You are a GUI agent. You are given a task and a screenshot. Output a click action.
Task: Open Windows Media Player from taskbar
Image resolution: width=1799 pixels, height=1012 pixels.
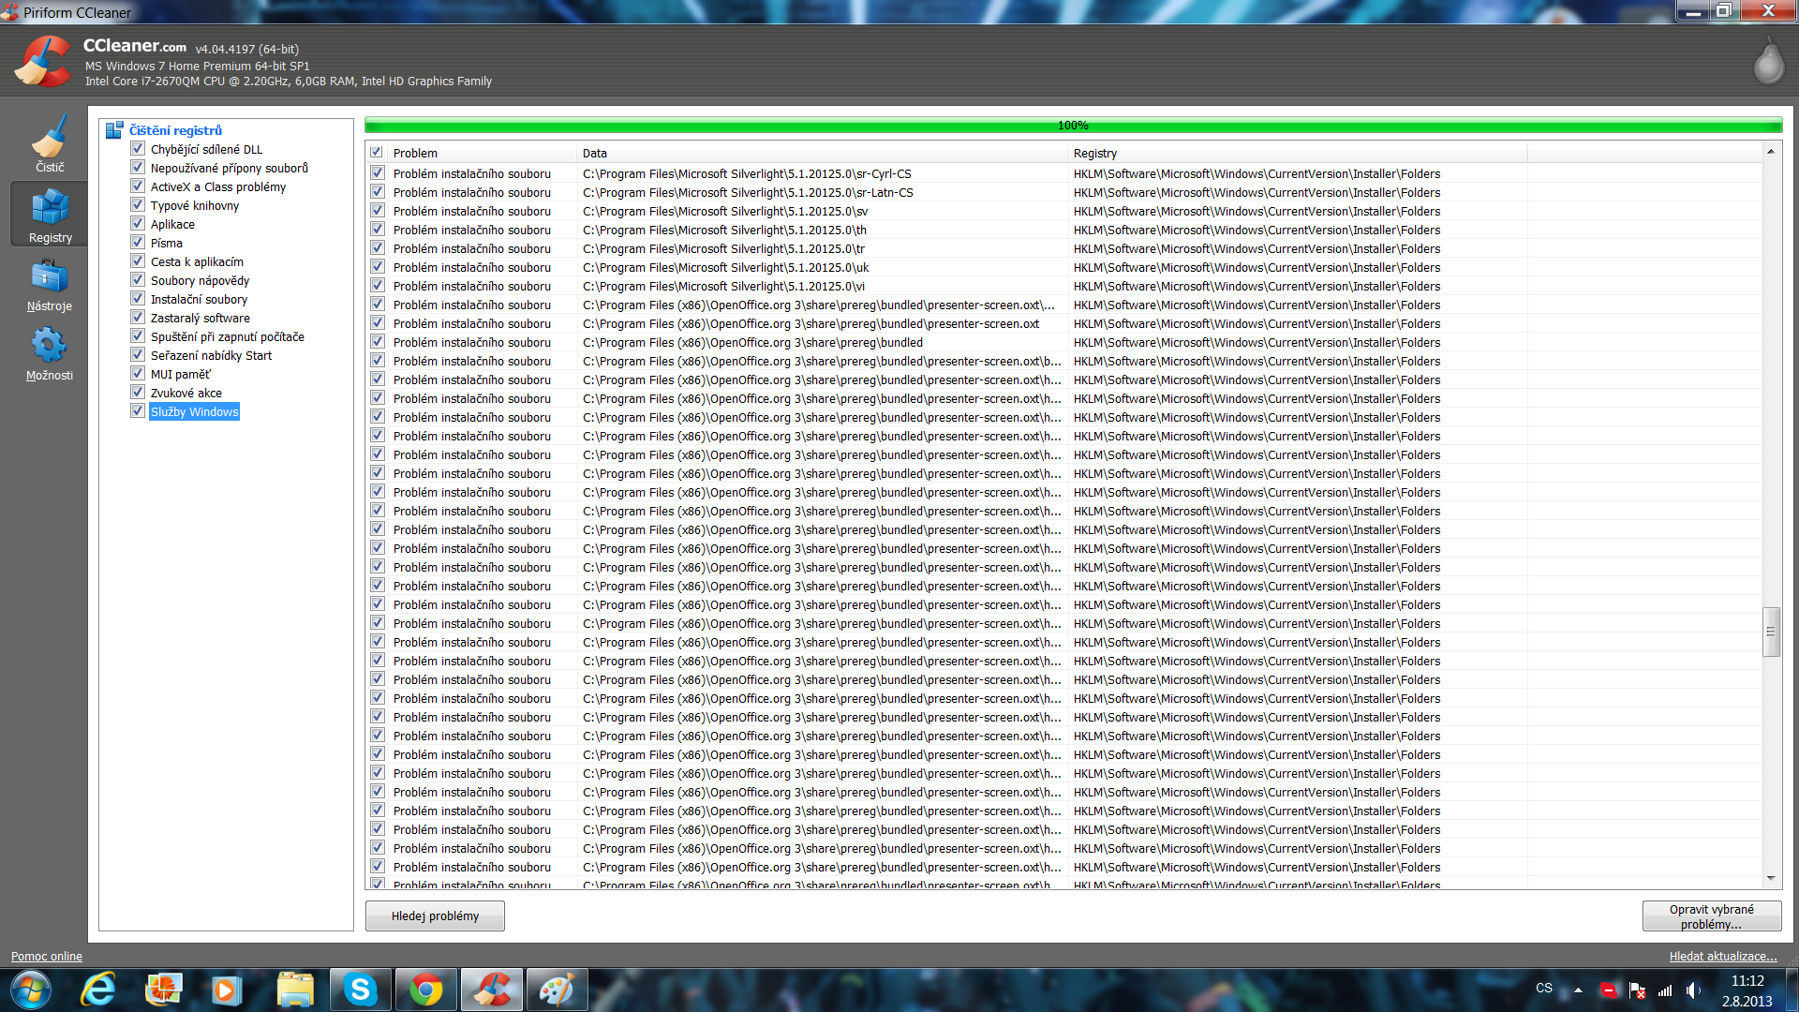pos(226,990)
